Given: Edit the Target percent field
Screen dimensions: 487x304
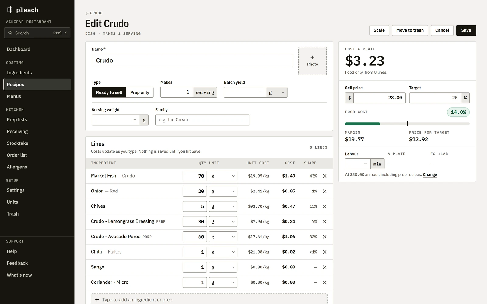Looking at the screenshot, I should (435, 98).
